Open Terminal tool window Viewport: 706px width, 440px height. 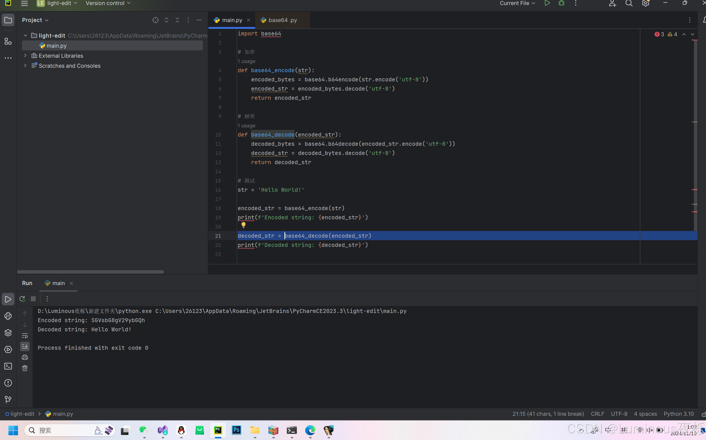point(8,366)
